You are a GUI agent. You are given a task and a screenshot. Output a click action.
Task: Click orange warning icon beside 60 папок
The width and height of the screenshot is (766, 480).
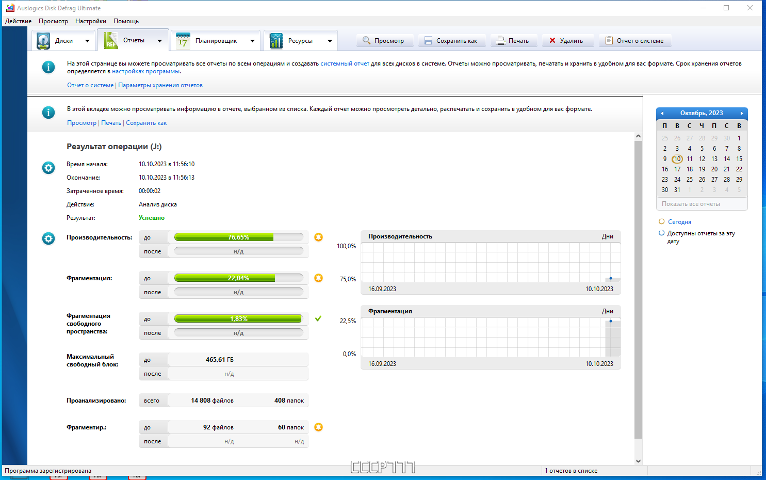pyautogui.click(x=318, y=427)
